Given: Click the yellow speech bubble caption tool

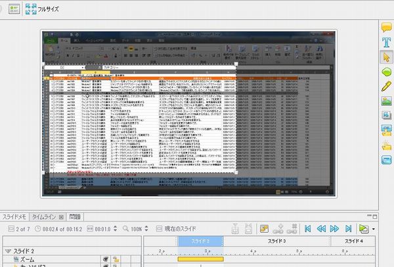Looking at the screenshot, I should [385, 28].
